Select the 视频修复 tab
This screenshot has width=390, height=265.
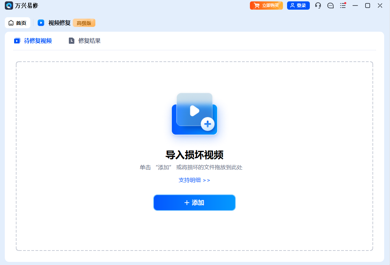[54, 23]
